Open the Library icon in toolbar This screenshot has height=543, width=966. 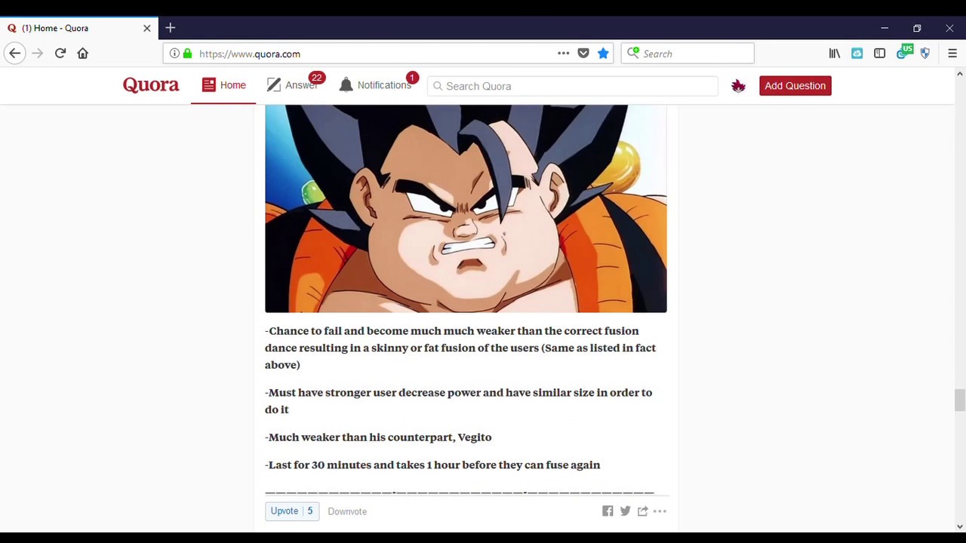pyautogui.click(x=835, y=54)
